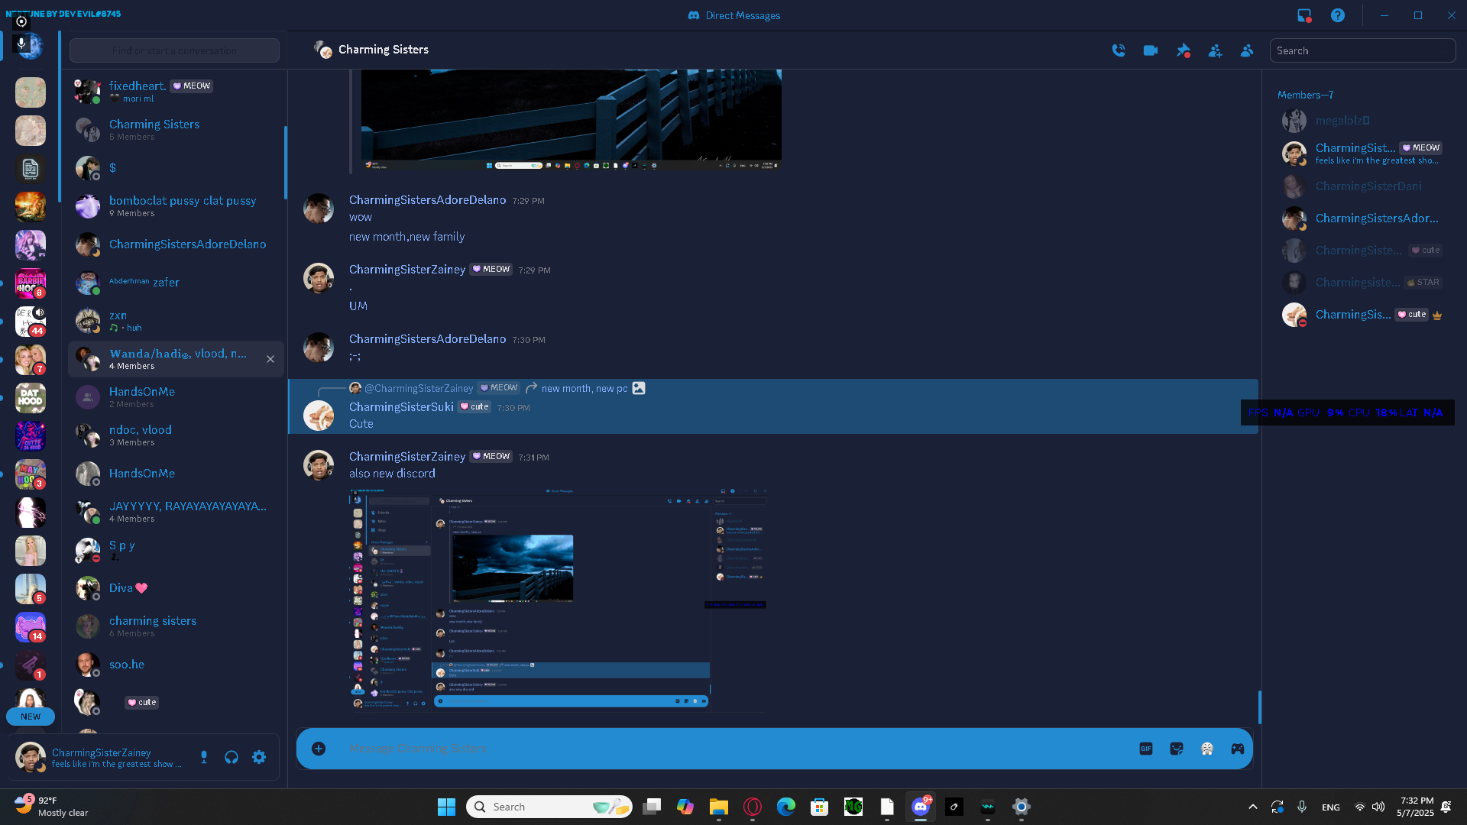Open the GIF picker in the message bar
Viewport: 1467px width, 825px height.
coord(1145,749)
